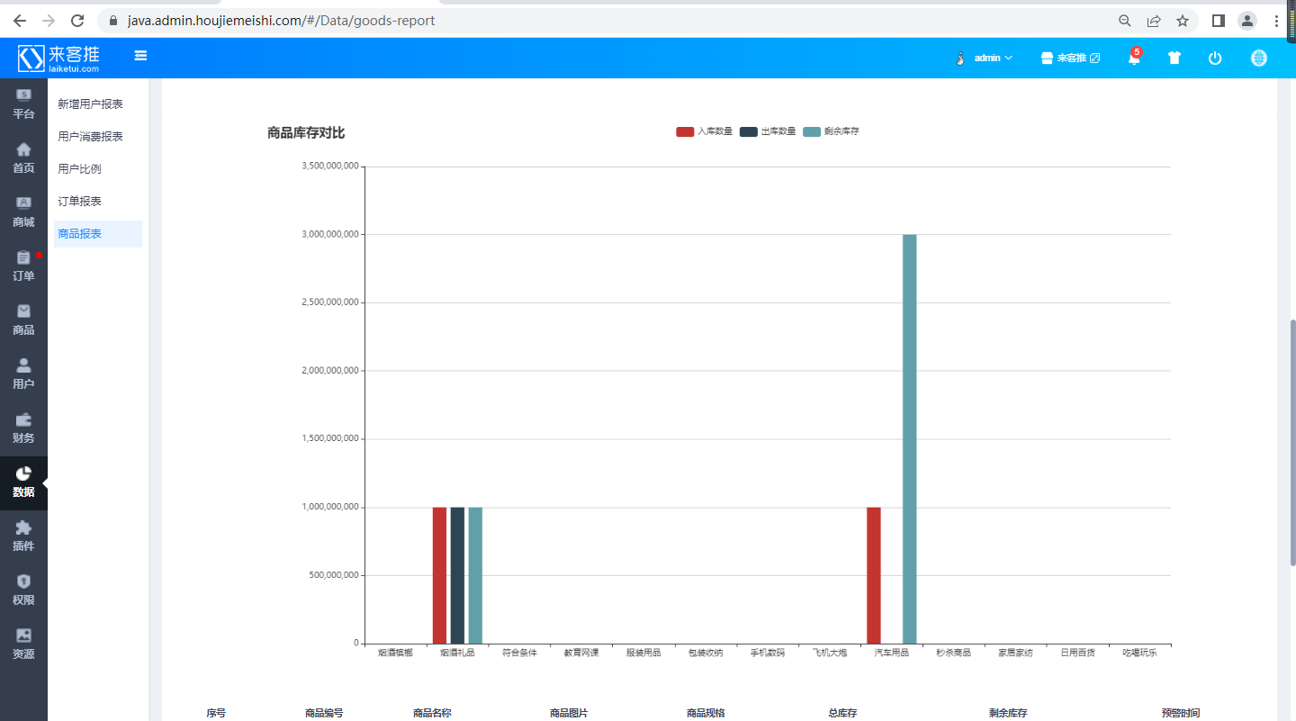Open the 商城 mall sidebar section
Image resolution: width=1296 pixels, height=721 pixels.
pyautogui.click(x=23, y=212)
